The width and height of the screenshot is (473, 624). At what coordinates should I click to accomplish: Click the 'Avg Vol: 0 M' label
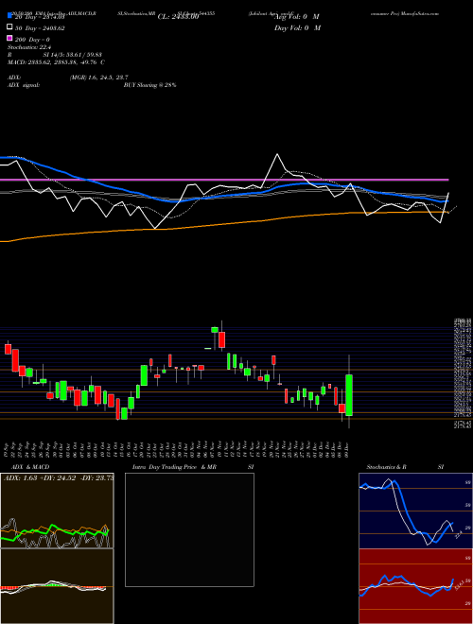pos(297,17)
